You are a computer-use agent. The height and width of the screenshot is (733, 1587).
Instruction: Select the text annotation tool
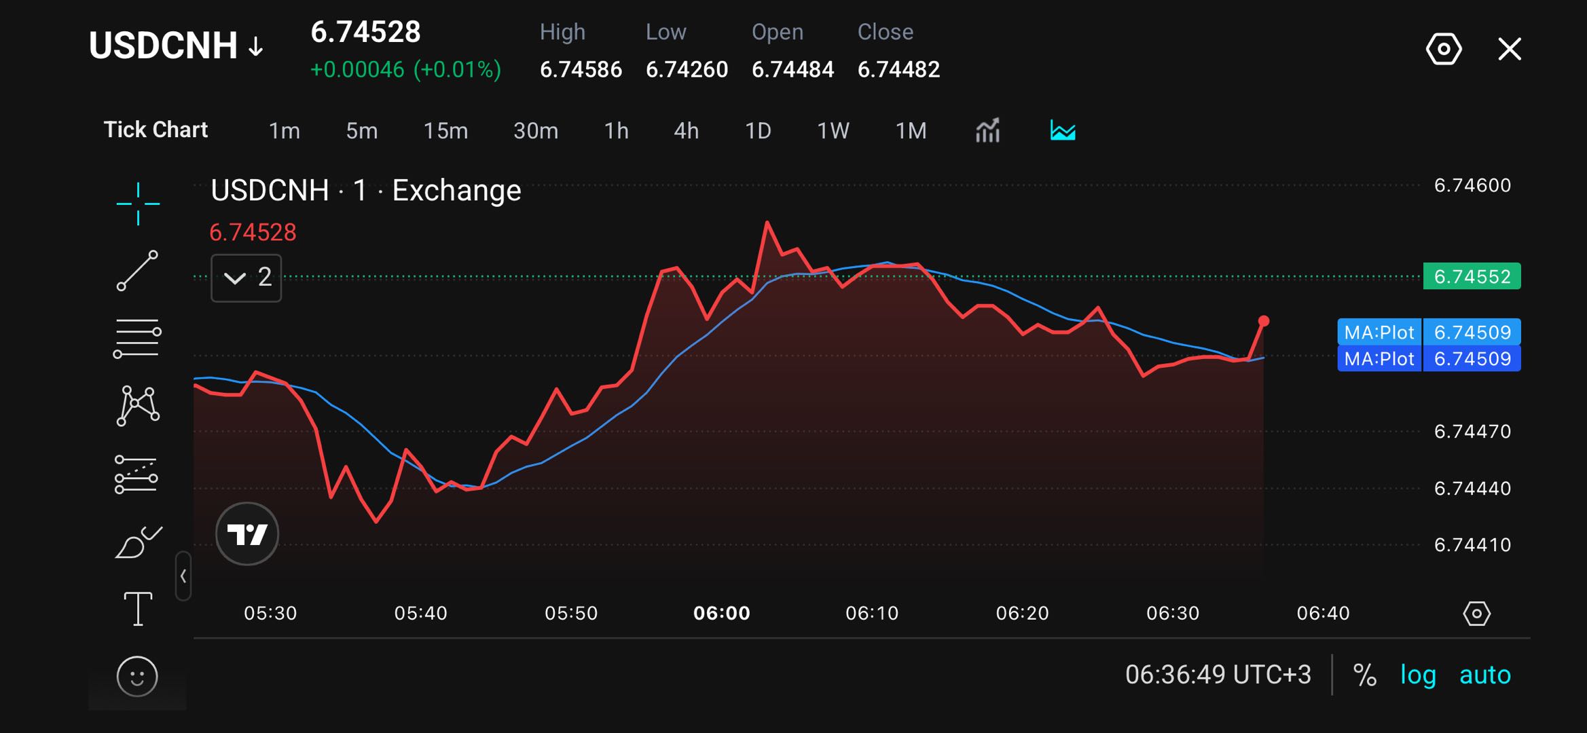coord(138,608)
